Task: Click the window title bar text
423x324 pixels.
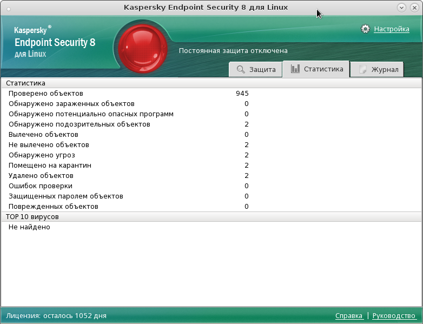Action: click(206, 7)
